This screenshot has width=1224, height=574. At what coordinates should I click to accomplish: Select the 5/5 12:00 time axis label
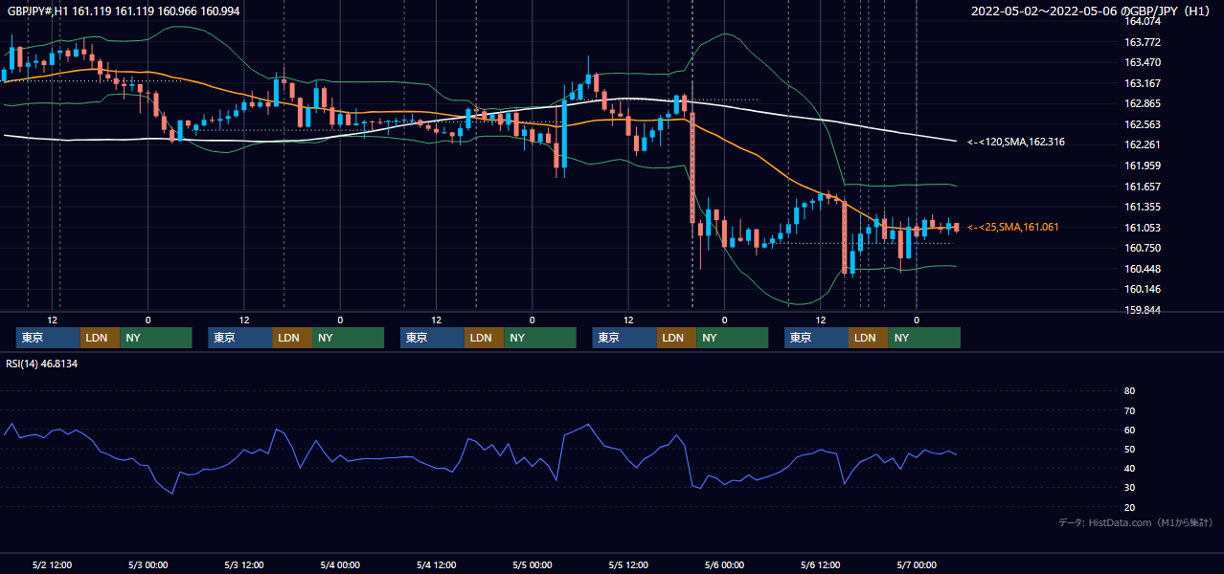point(628,564)
